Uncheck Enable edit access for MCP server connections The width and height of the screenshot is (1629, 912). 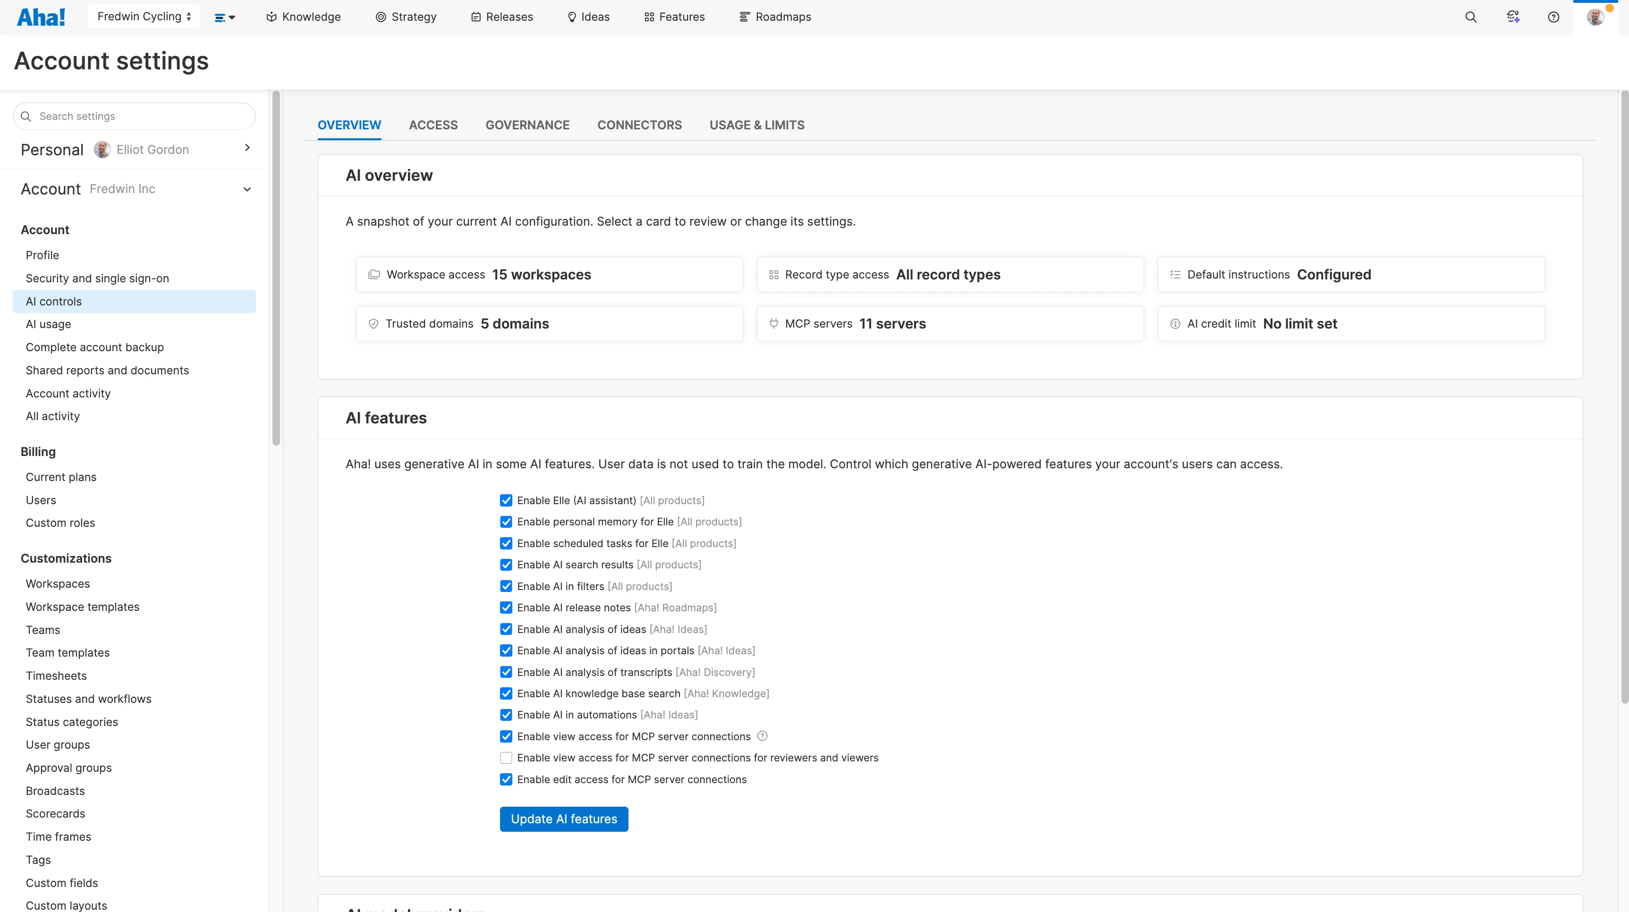point(506,779)
